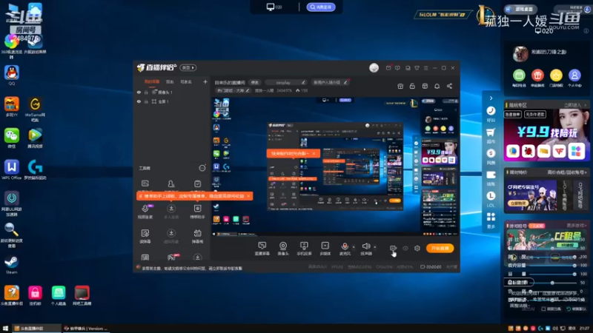This screenshot has width=593, height=333.
Task: Close the orange tip inside the preview
Action: point(314,153)
